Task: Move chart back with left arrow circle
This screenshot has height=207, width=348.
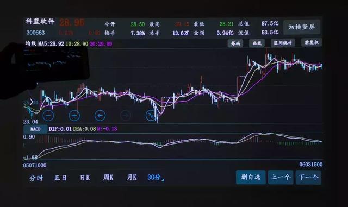Action: (100, 115)
